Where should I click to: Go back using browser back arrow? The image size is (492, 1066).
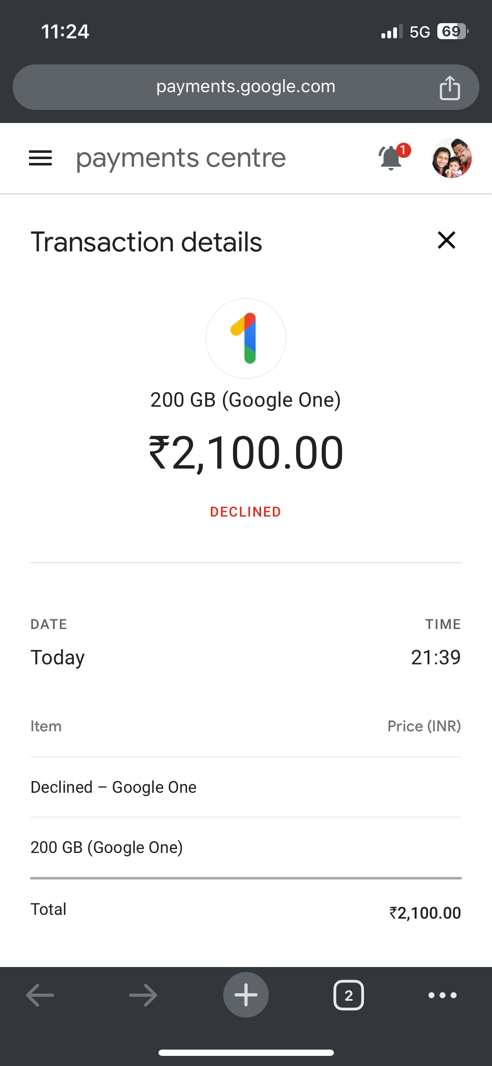[x=40, y=995]
